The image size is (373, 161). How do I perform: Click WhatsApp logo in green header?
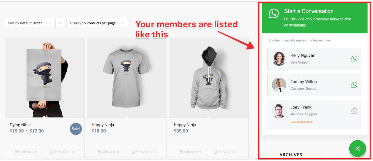pyautogui.click(x=274, y=13)
